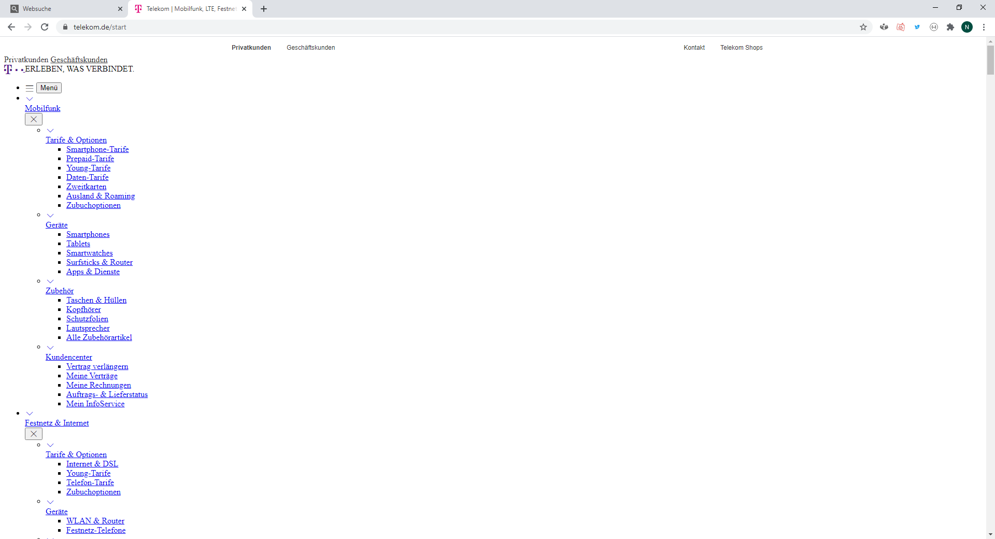Image resolution: width=995 pixels, height=539 pixels.
Task: Open Auftrags- & Lieferstatus link
Action: tap(107, 394)
